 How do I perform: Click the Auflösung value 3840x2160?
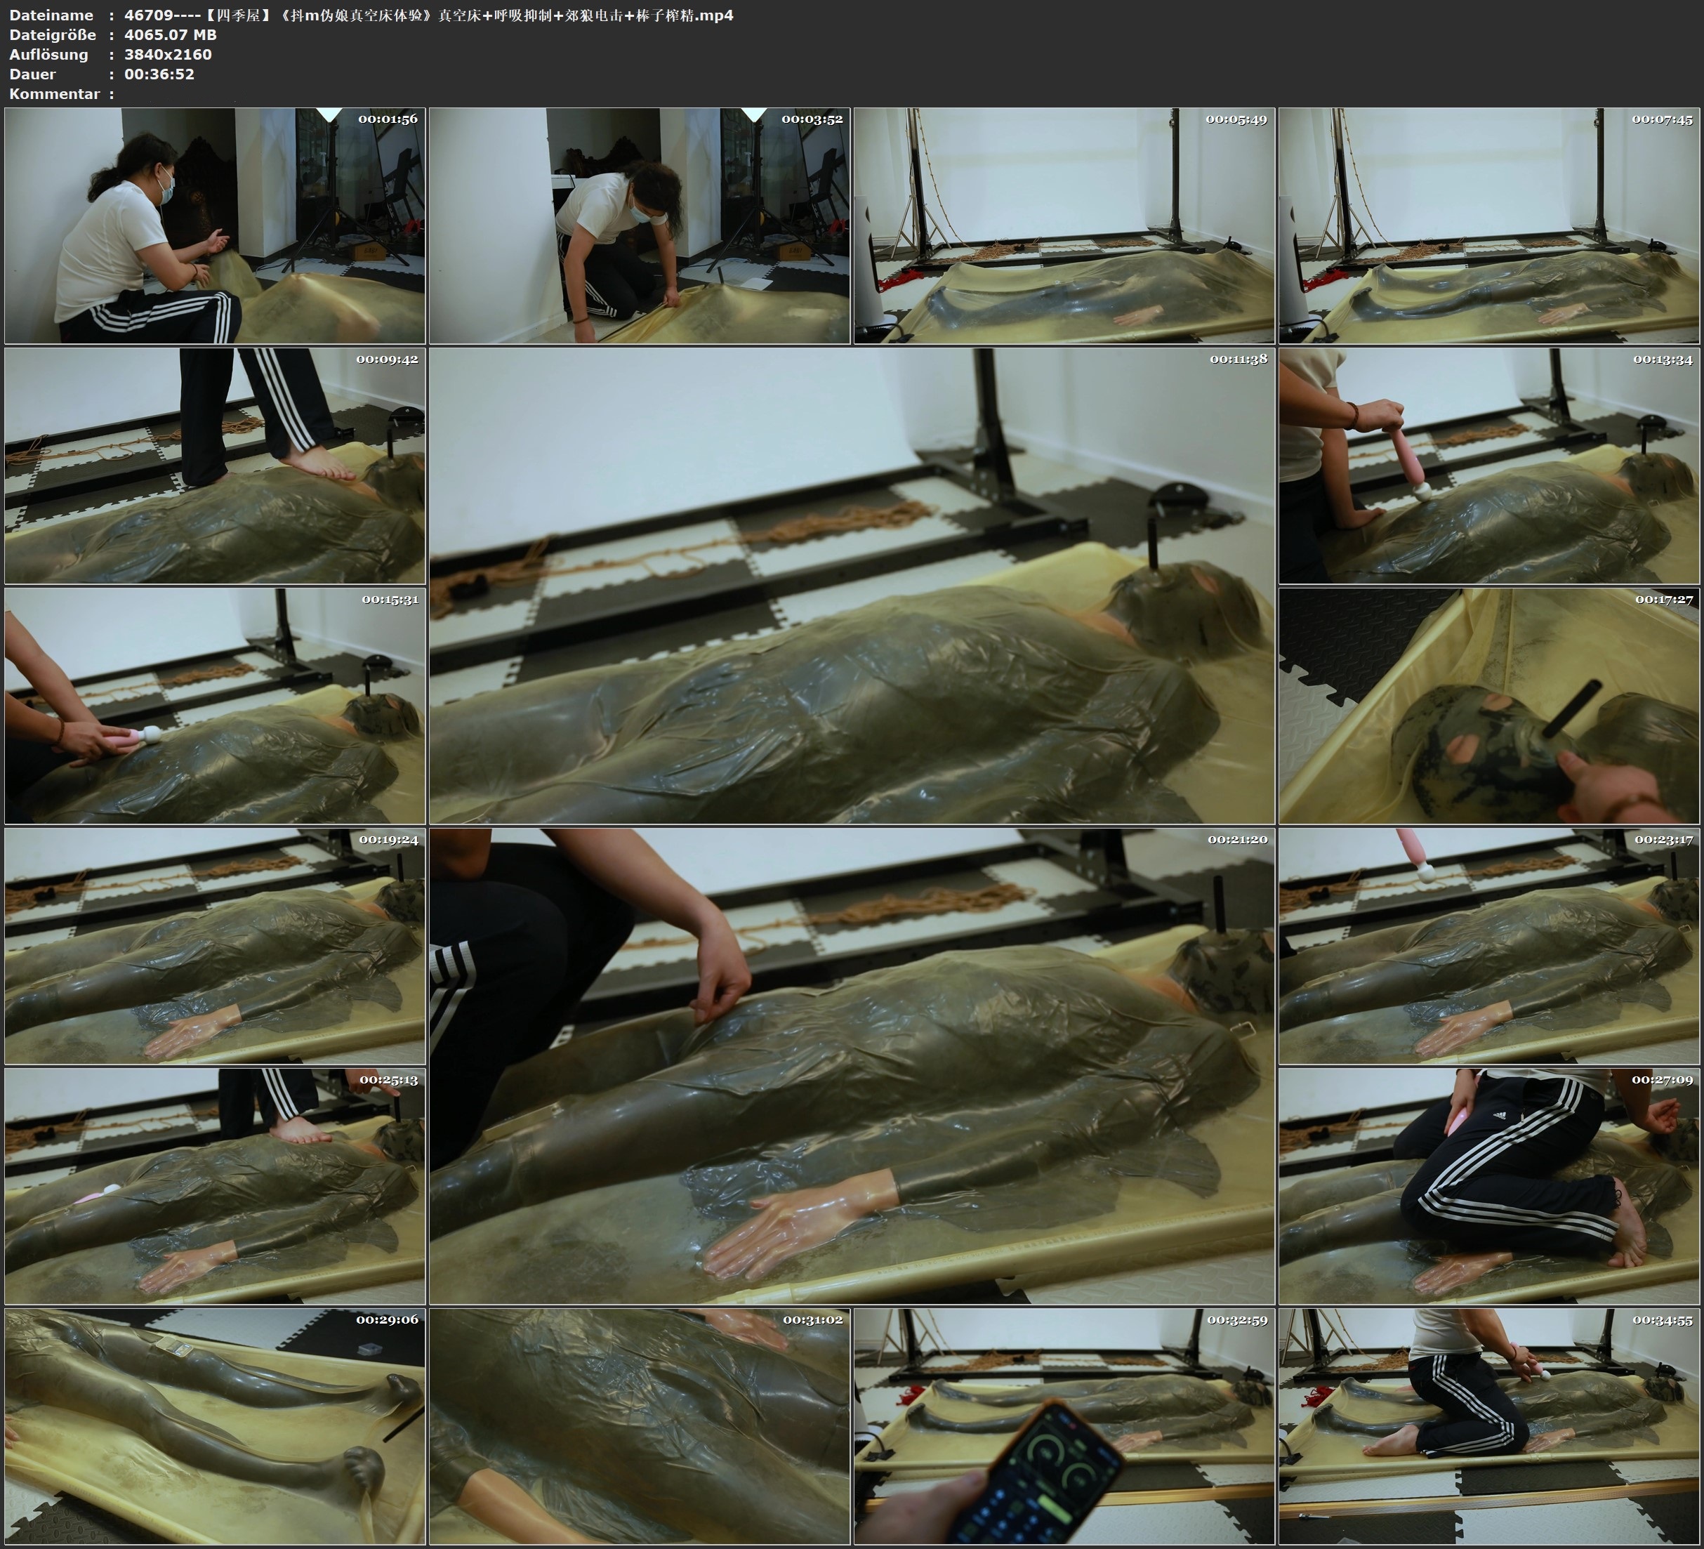point(167,54)
